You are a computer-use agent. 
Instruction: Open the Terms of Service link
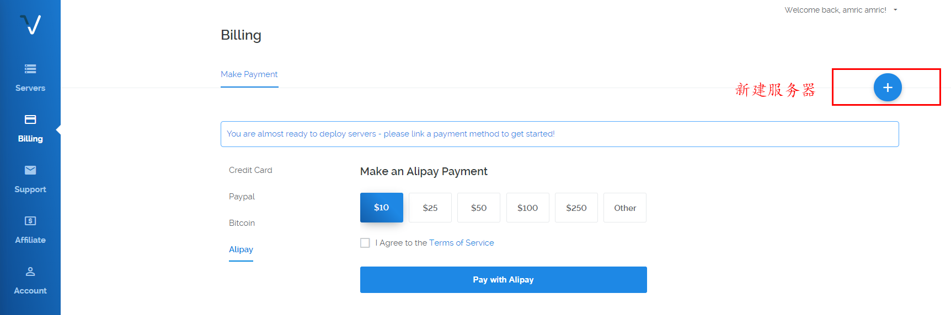(x=462, y=243)
